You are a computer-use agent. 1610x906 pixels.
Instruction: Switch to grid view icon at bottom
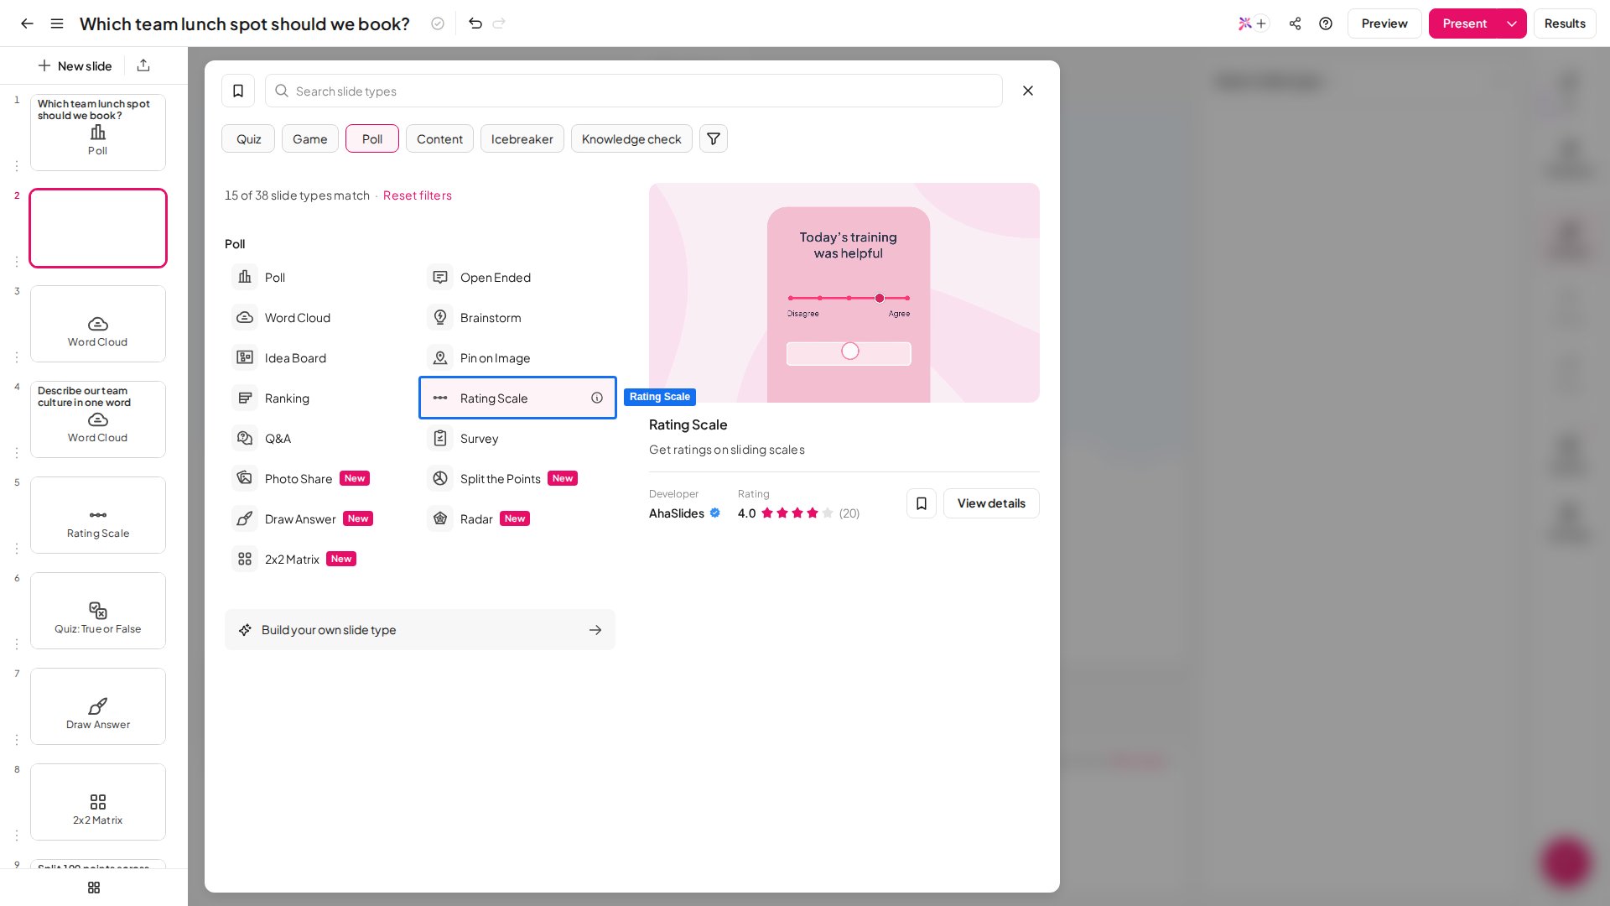[x=94, y=888]
